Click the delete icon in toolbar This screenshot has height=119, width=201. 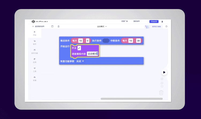(x=58, y=26)
